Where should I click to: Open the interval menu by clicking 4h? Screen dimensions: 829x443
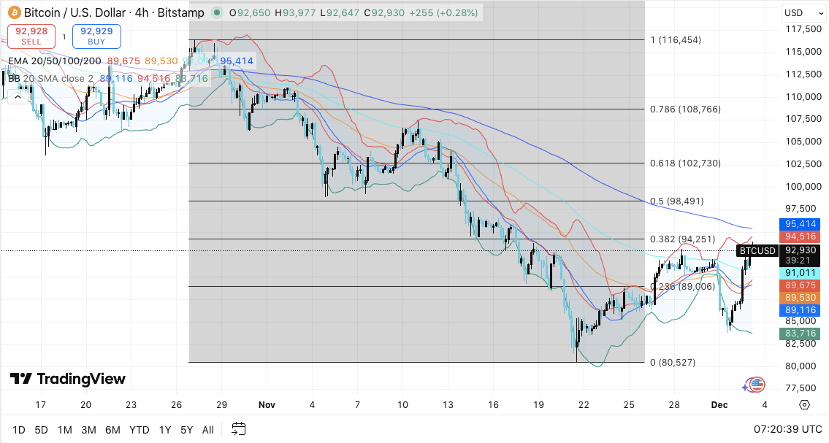142,12
